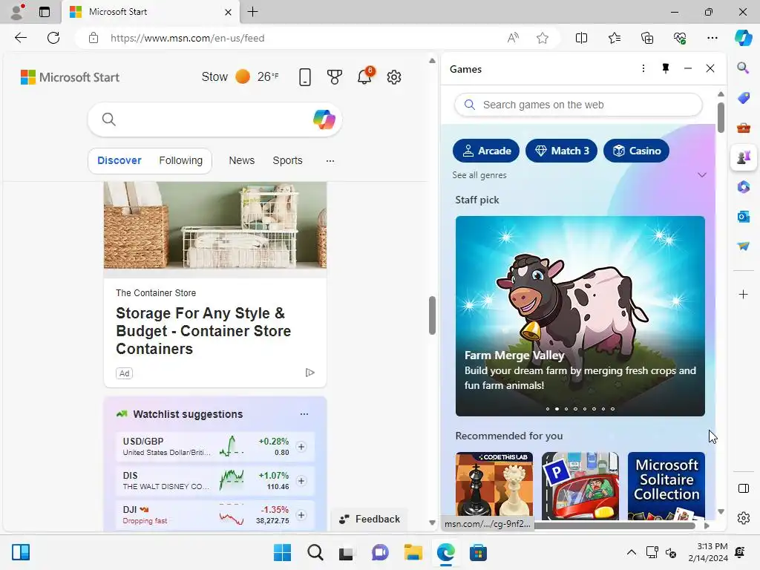760x570 pixels.
Task: Open Games panel more options menu
Action: tap(643, 68)
